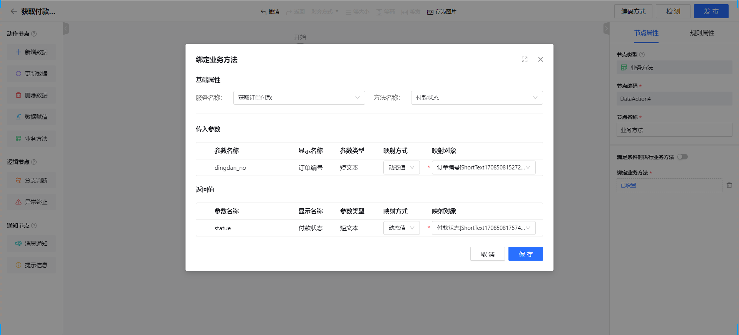Open the 方法名称 dropdown 付款状态
739x335 pixels.
pyautogui.click(x=477, y=98)
